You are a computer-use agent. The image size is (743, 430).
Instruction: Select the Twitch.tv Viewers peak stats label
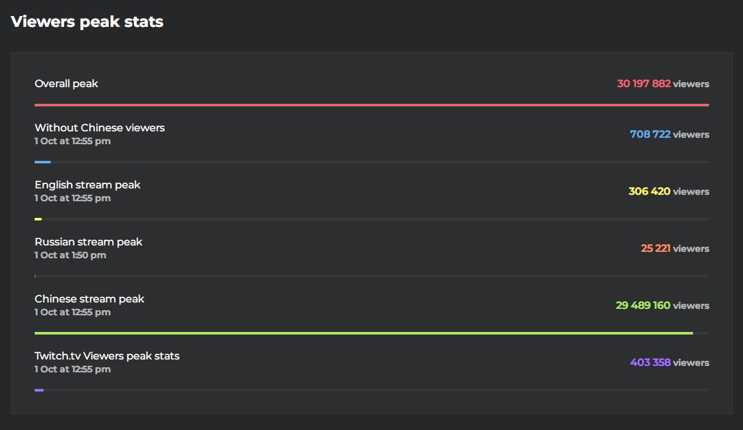107,356
